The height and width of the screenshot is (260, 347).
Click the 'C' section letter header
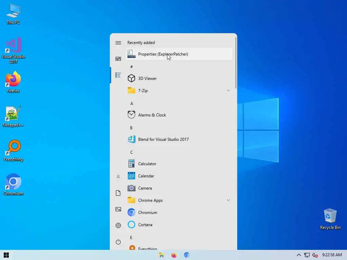click(131, 152)
